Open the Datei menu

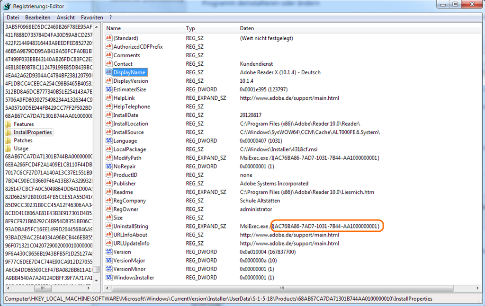coord(13,17)
